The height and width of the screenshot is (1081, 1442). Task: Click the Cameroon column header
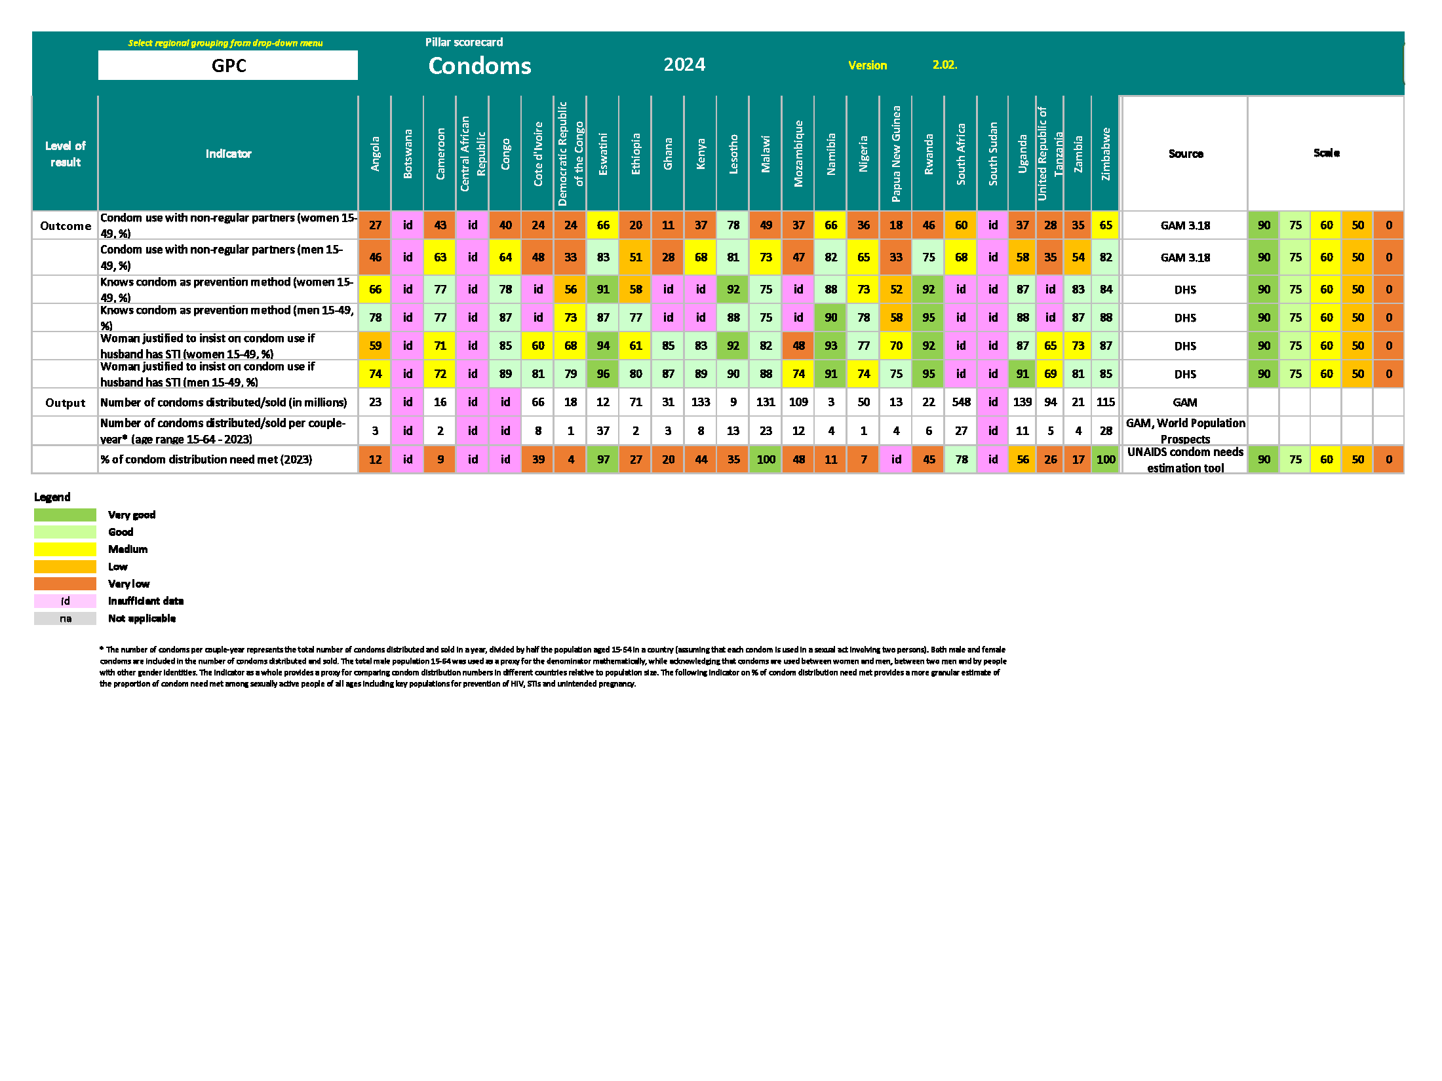(440, 153)
